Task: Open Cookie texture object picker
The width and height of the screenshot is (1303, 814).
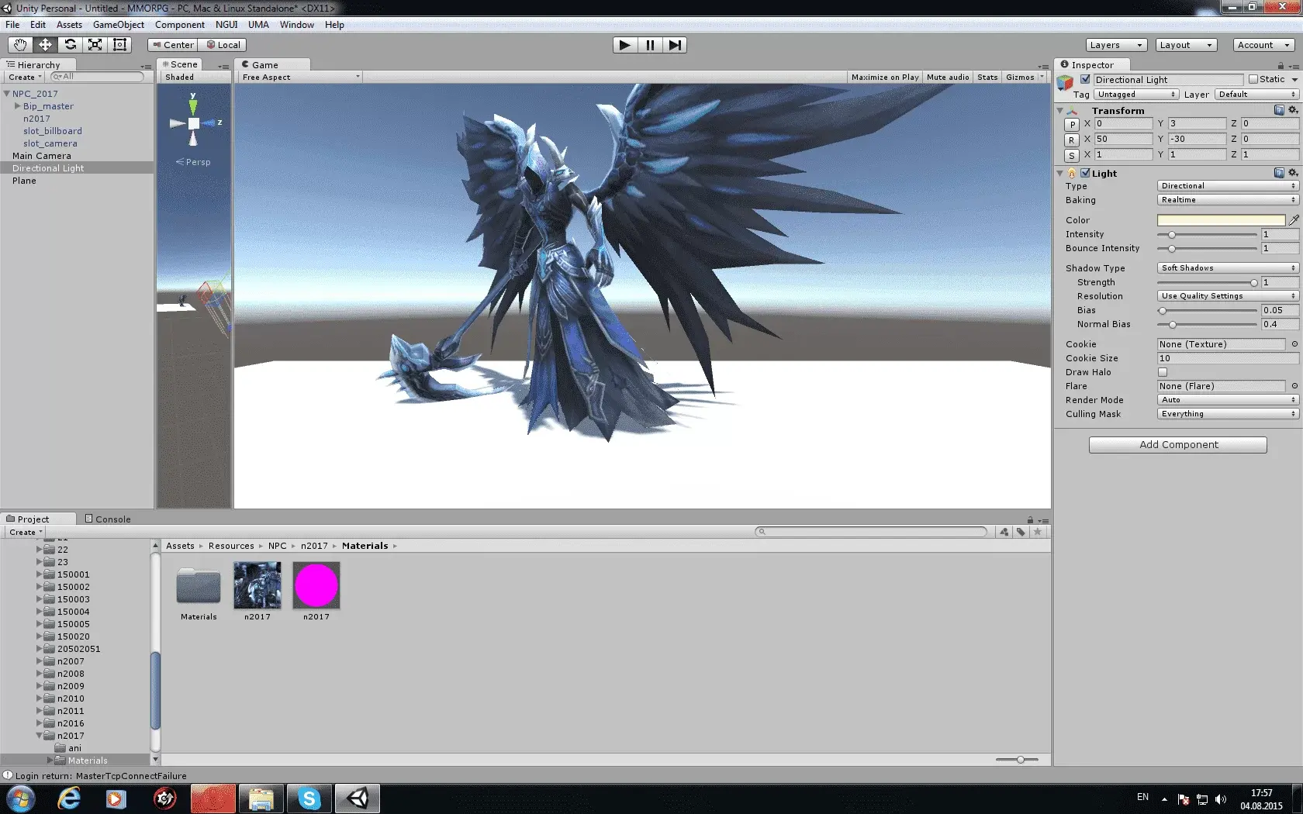Action: coord(1294,344)
